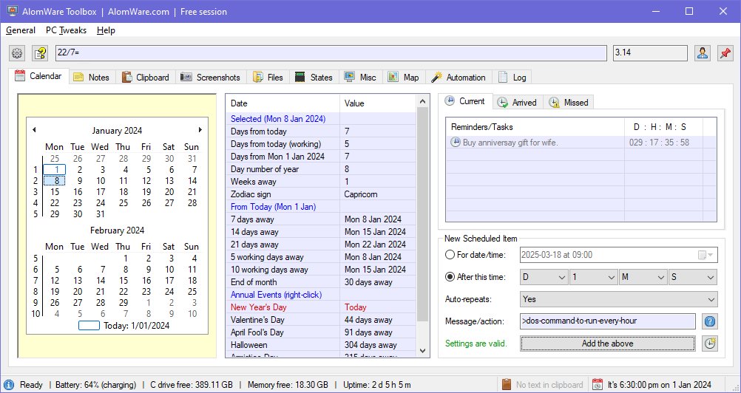
Task: Click the Add the above button
Action: 607,344
